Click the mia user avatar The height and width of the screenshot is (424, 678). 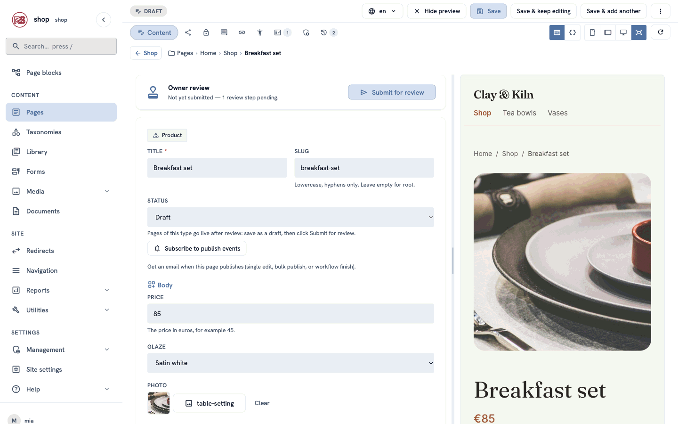[14, 420]
